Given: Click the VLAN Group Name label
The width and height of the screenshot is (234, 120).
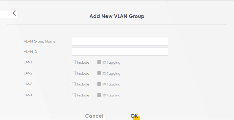Looking at the screenshot, I should (40, 41).
